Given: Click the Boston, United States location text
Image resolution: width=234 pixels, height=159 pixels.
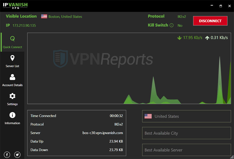Looking at the screenshot, I should (65, 17).
